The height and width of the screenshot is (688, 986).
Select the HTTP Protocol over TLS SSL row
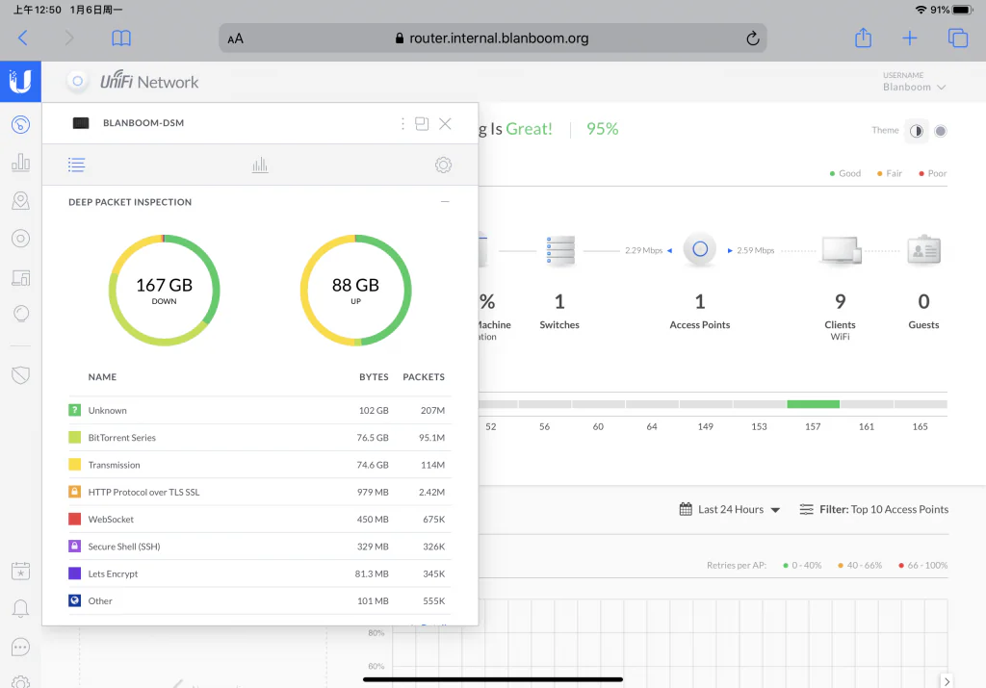coord(260,492)
